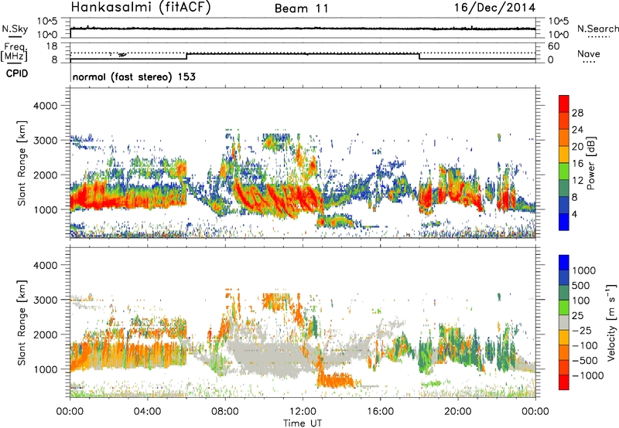Click the '20:00' time axis tick
619x428 pixels.
(458, 412)
